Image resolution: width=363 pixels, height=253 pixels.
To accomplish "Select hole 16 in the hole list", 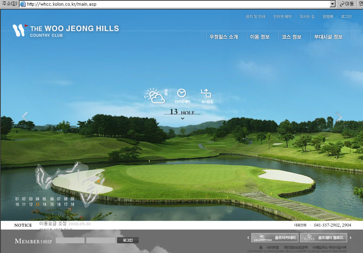I will [59, 204].
